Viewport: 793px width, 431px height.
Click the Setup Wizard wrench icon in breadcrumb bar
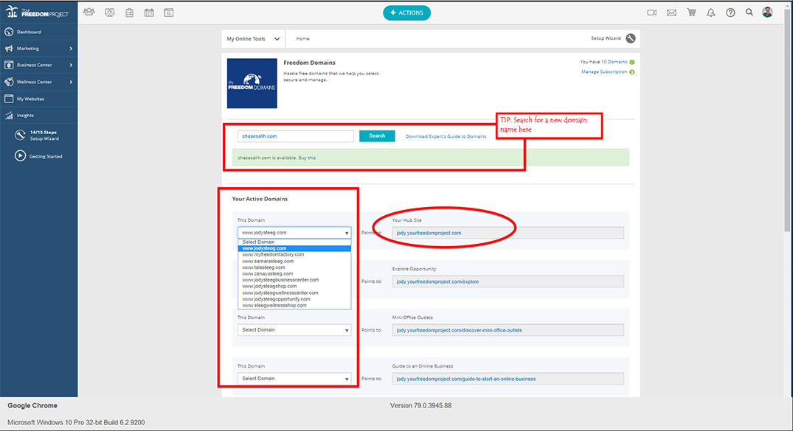pyautogui.click(x=631, y=38)
